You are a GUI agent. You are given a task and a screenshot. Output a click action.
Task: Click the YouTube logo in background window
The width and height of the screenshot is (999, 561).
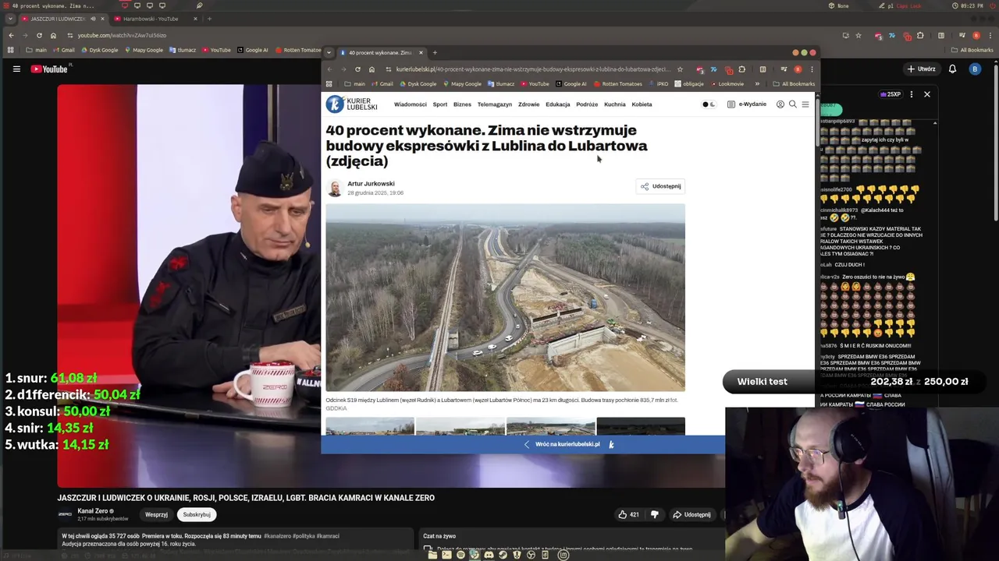click(49, 69)
